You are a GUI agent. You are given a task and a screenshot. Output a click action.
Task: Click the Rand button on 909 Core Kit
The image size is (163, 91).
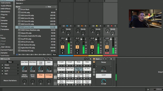pyautogui.click(x=46, y=59)
